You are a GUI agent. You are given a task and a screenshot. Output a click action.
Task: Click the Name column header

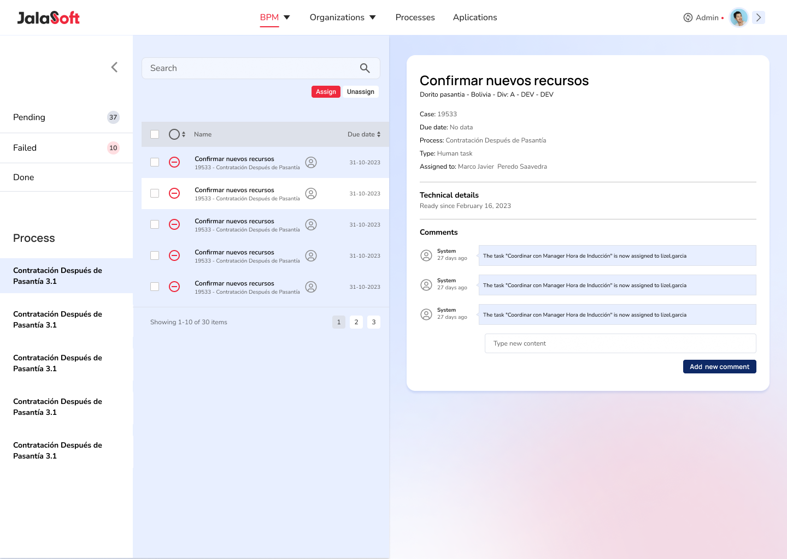(x=203, y=134)
